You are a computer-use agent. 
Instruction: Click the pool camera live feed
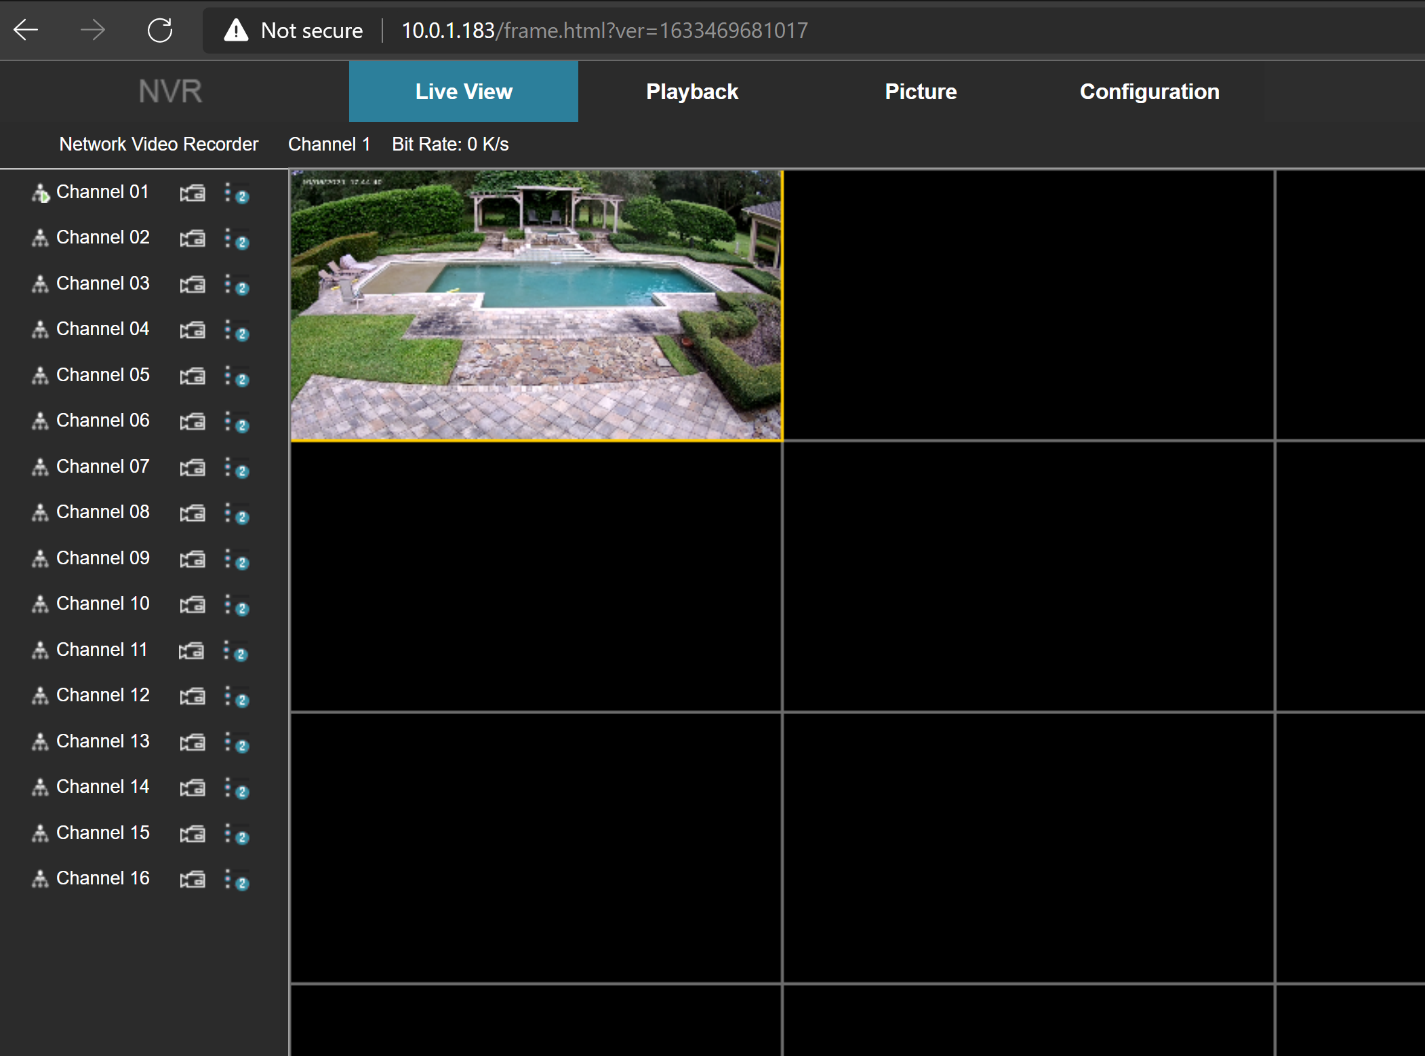[x=536, y=305]
